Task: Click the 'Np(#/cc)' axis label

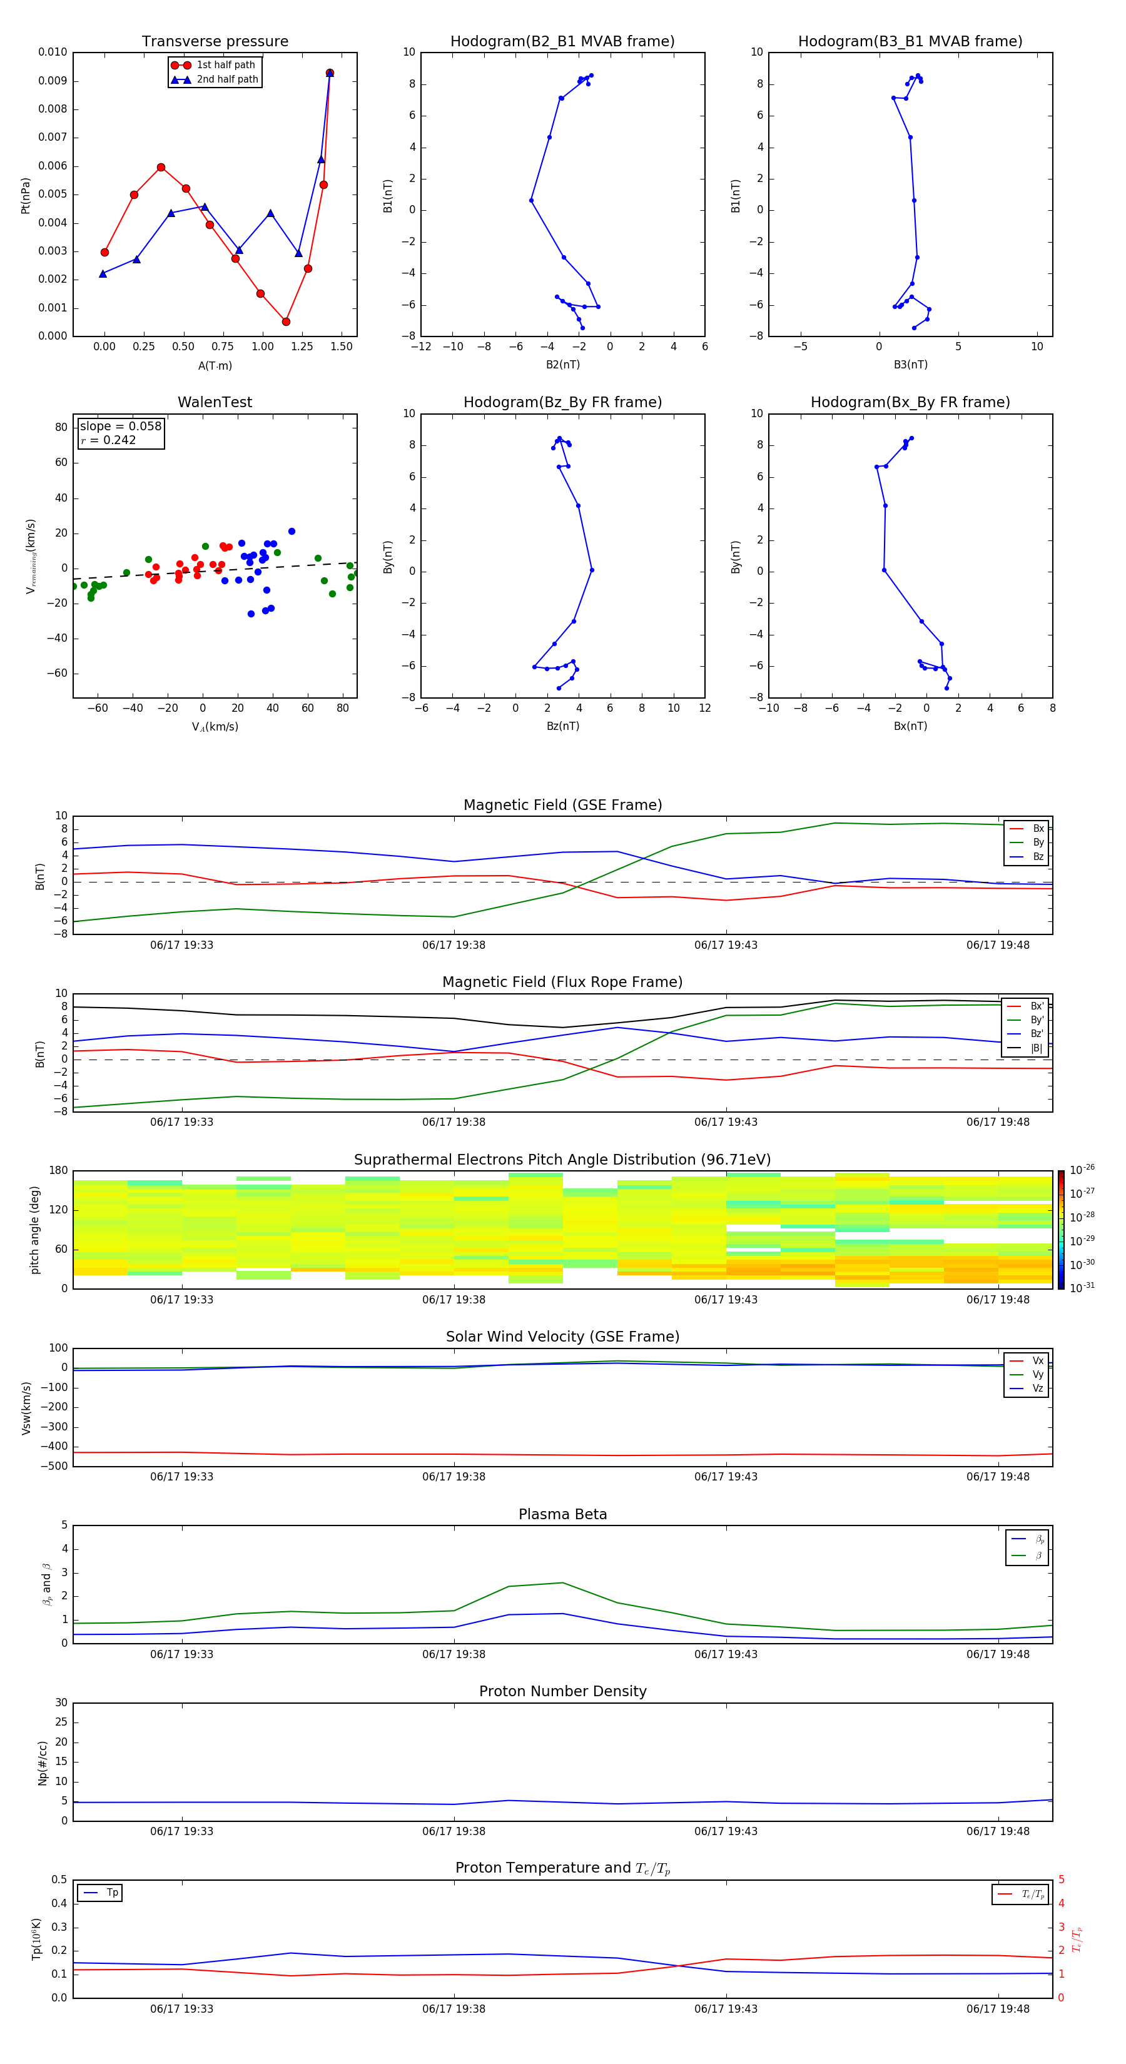Action: 43,1763
